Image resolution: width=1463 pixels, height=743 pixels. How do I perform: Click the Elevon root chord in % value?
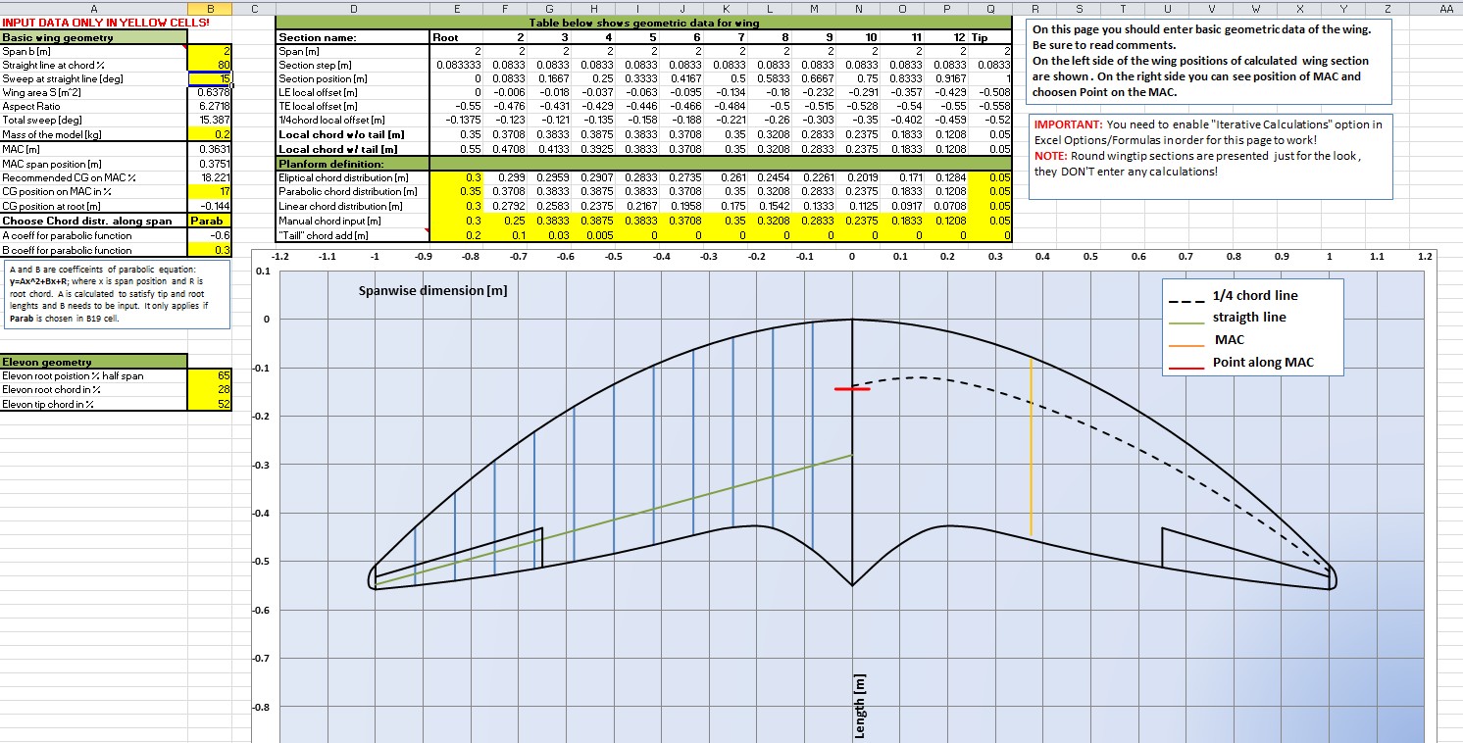click(x=210, y=390)
